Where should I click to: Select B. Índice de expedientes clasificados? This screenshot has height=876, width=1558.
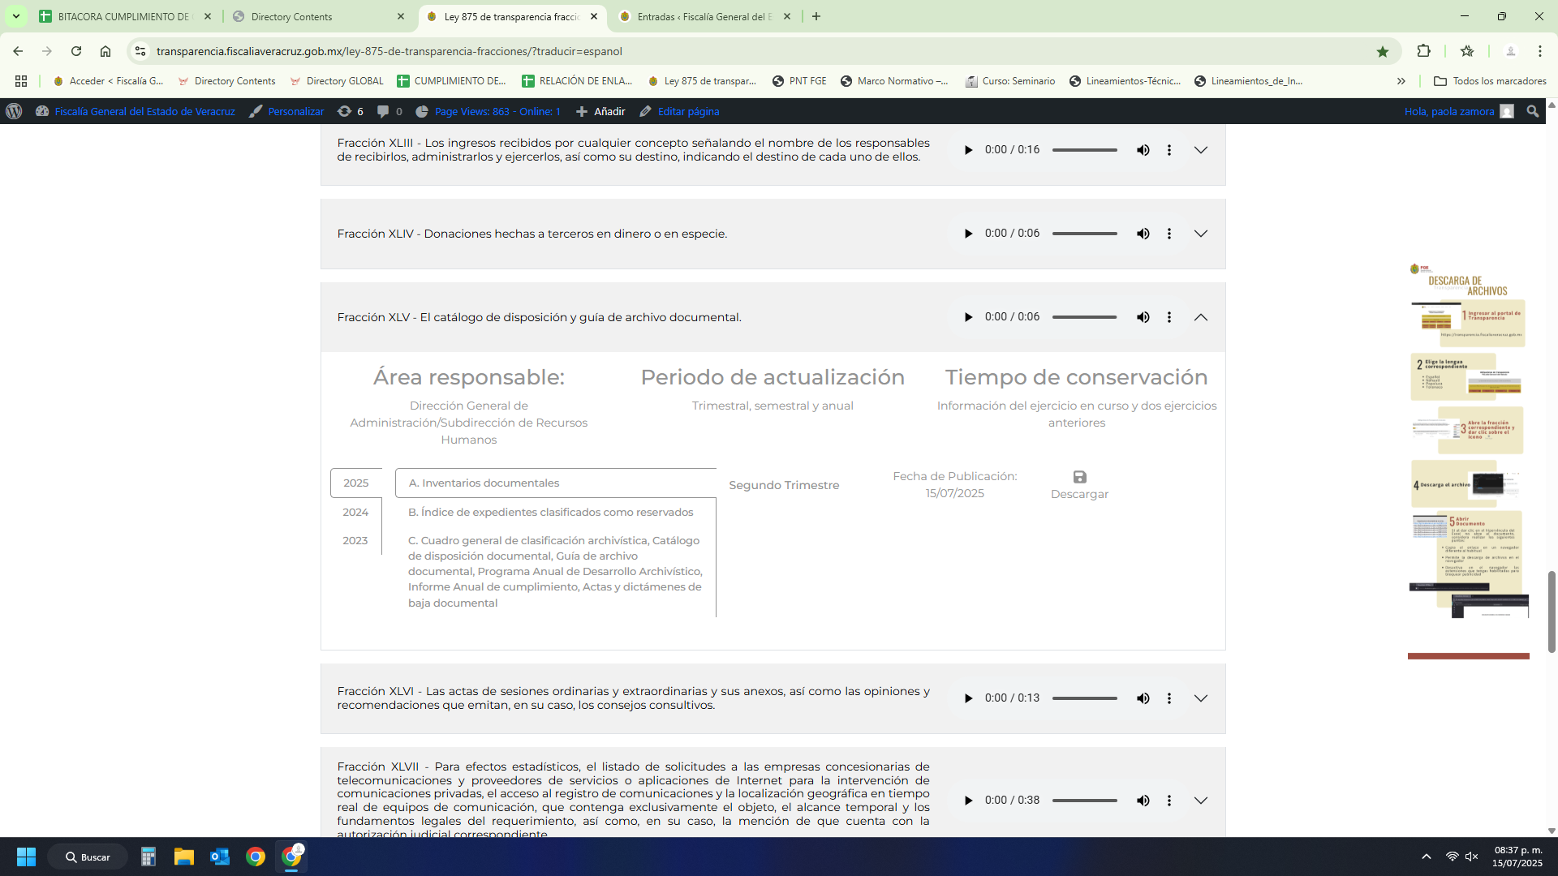click(x=550, y=512)
